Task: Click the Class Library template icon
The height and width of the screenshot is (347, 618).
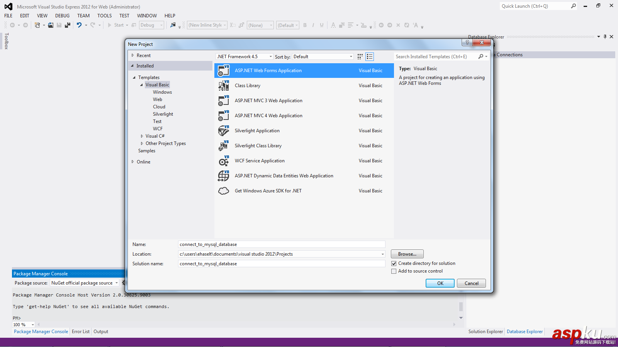Action: tap(224, 86)
